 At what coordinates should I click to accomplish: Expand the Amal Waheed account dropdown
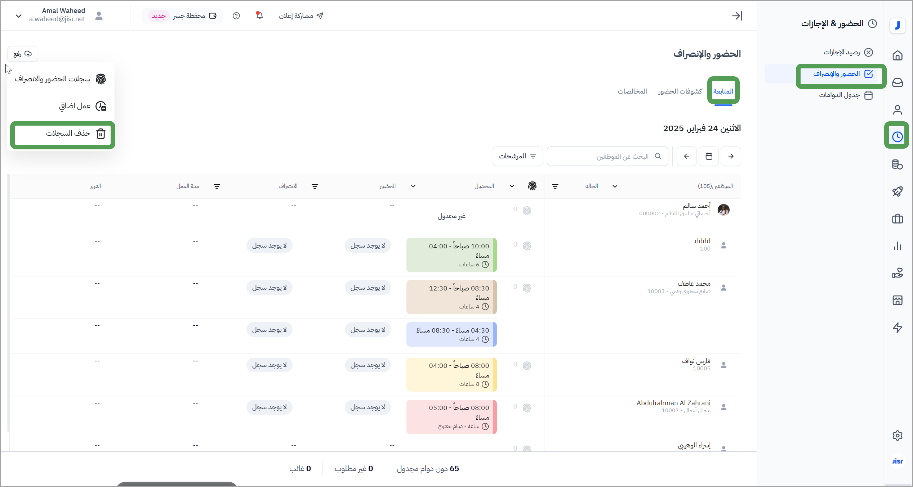click(x=19, y=15)
